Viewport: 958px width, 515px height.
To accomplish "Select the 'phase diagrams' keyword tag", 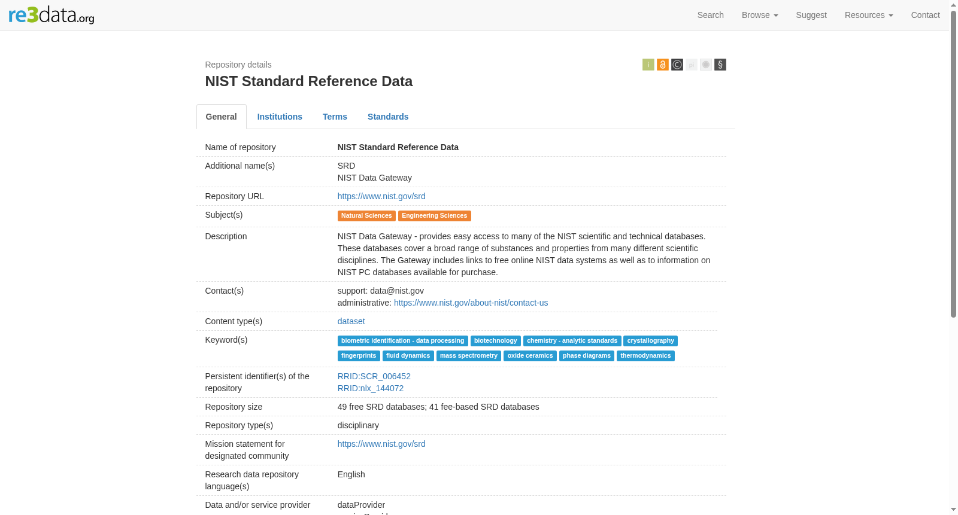I will (587, 356).
